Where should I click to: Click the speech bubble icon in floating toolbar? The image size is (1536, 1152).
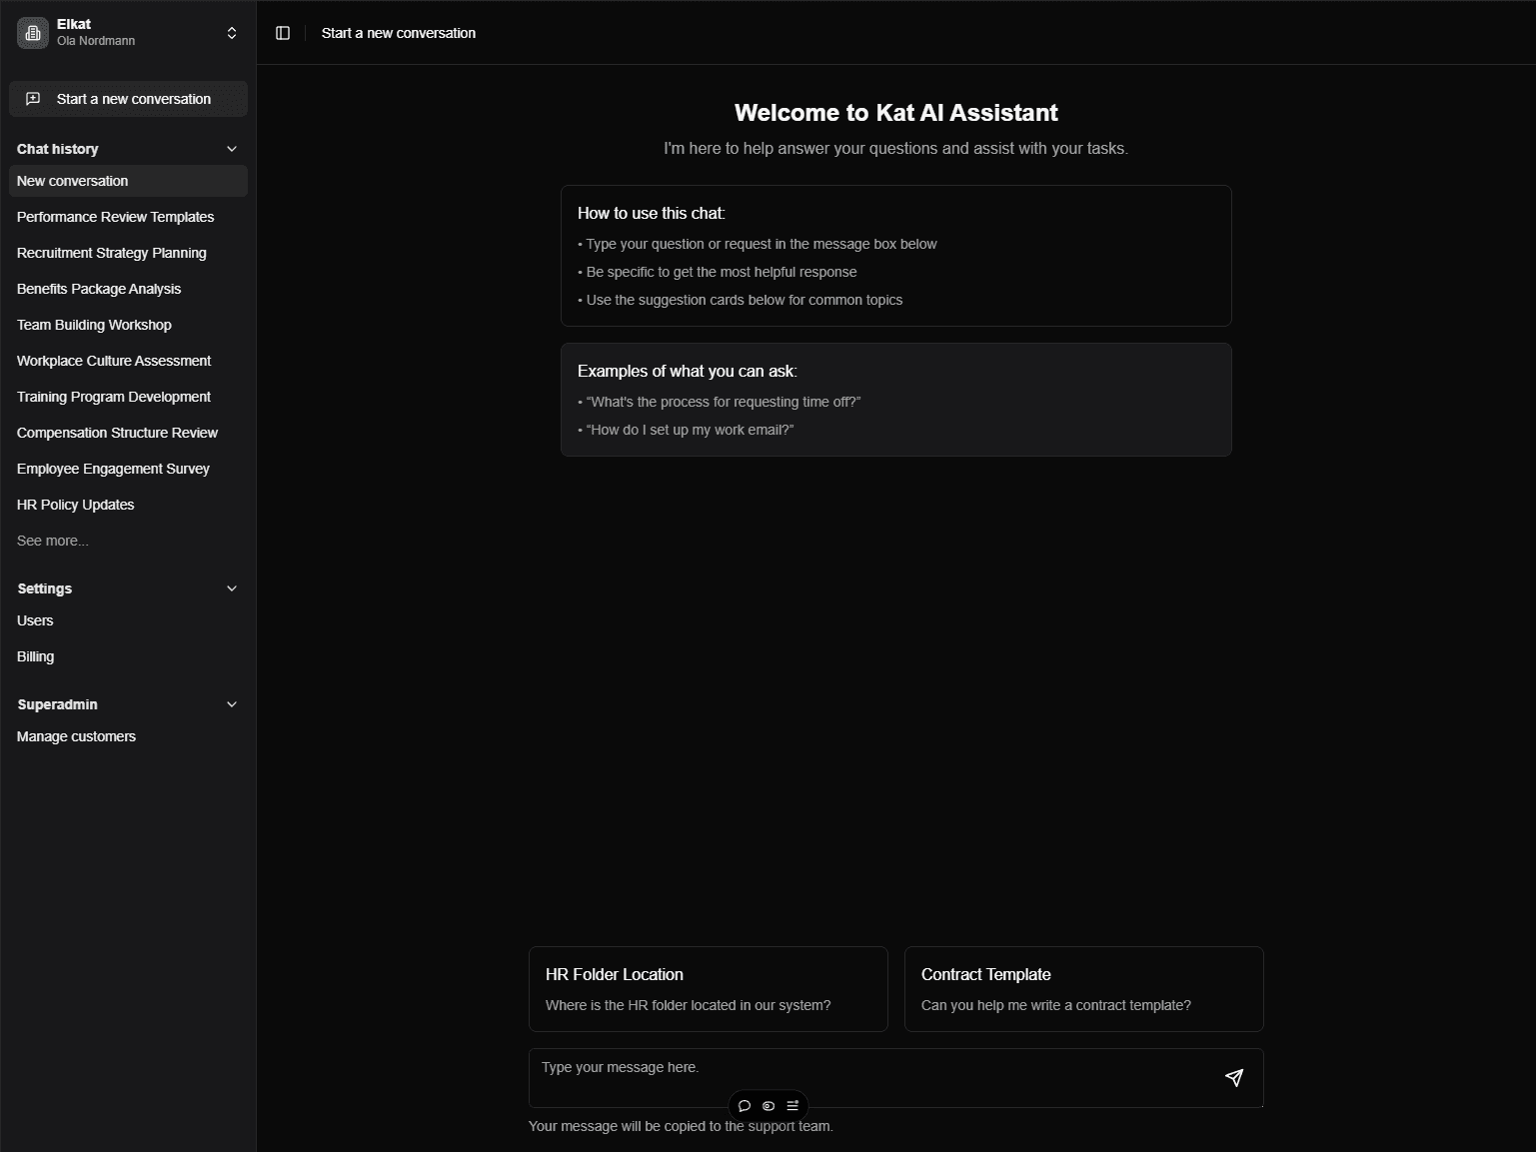click(x=745, y=1106)
